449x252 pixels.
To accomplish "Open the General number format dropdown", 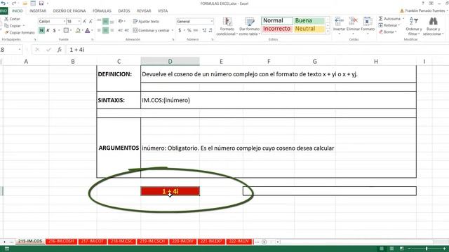I will (212, 22).
